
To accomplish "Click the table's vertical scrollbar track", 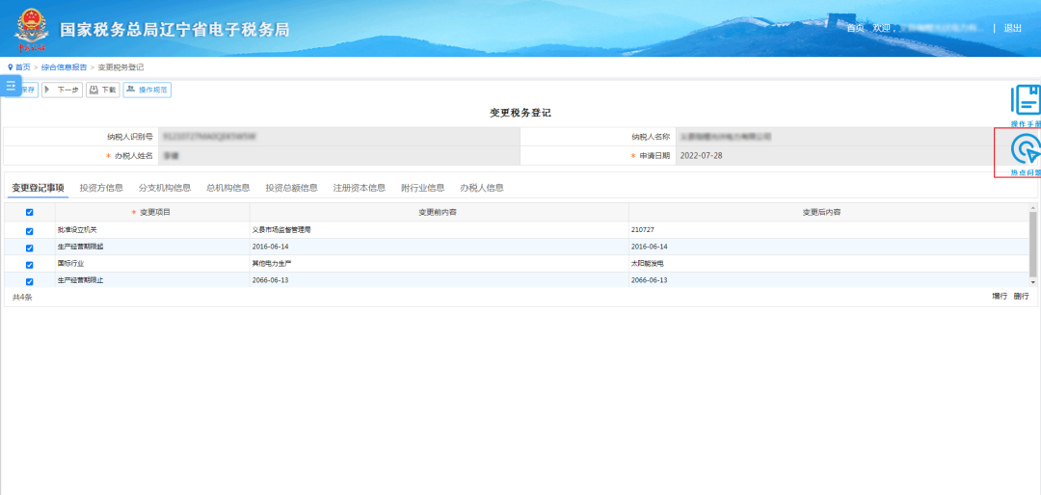I will click(1034, 246).
